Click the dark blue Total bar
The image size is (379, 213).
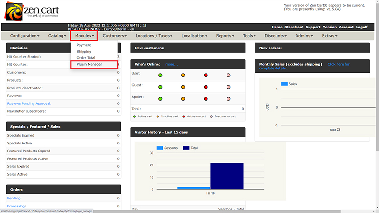click(227, 176)
